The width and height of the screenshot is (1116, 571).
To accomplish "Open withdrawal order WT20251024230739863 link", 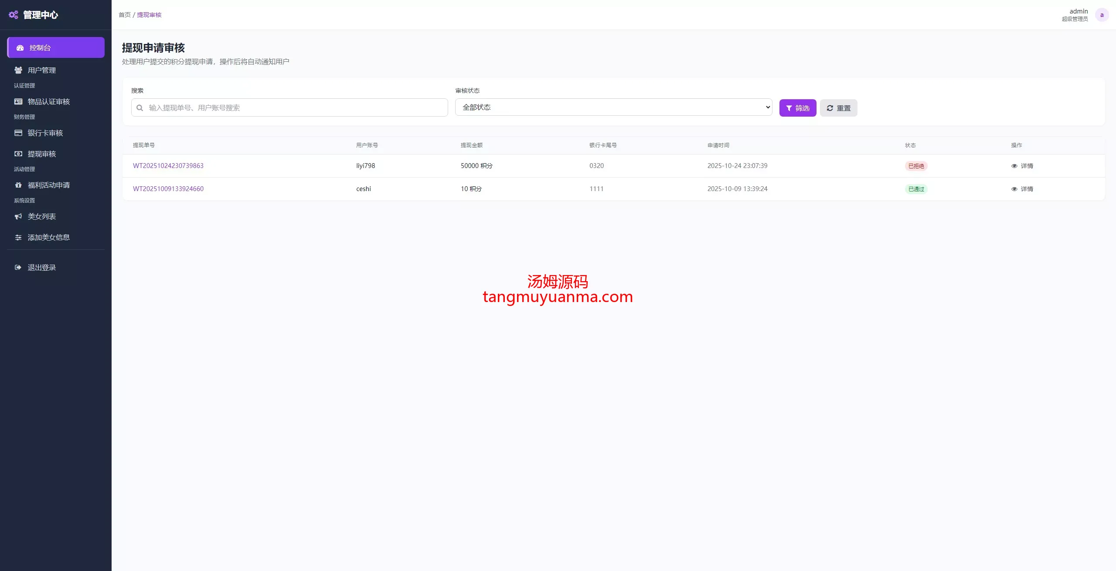I will click(168, 166).
